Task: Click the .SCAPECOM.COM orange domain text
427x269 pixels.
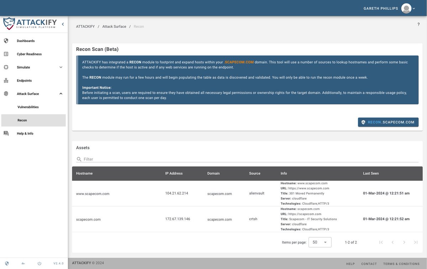Action: point(239,62)
